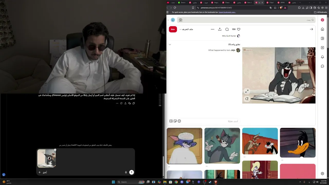Viewport: 329px width, 185px height.
Task: Open the Wile E. Coyote and Sylvester pin
Action: 260,141
